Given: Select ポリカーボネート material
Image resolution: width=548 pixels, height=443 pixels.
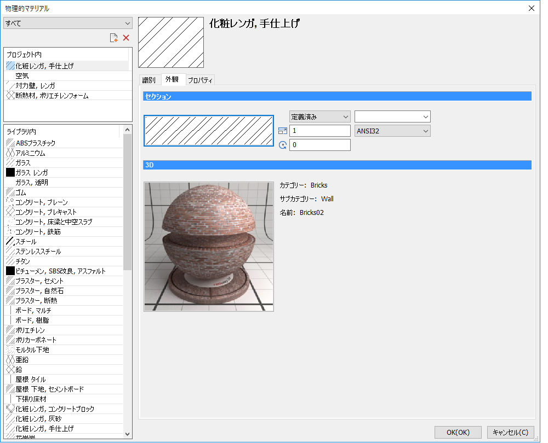Looking at the screenshot, I should tap(64, 340).
